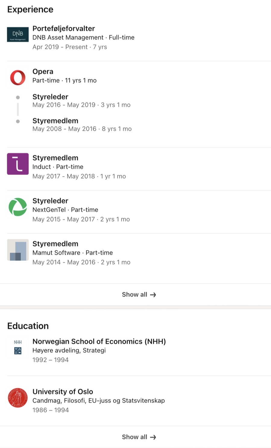Click the Opera company name
The height and width of the screenshot is (448, 271).
click(43, 71)
